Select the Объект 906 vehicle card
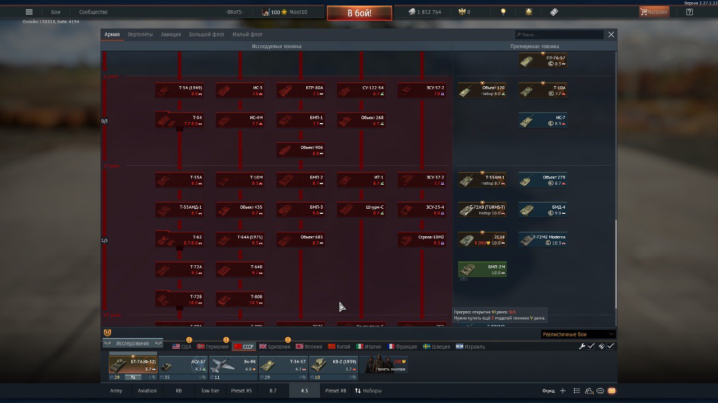718x403 pixels. click(x=301, y=150)
